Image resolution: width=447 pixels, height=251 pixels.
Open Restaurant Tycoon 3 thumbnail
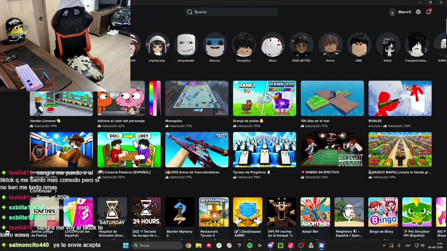click(x=214, y=212)
